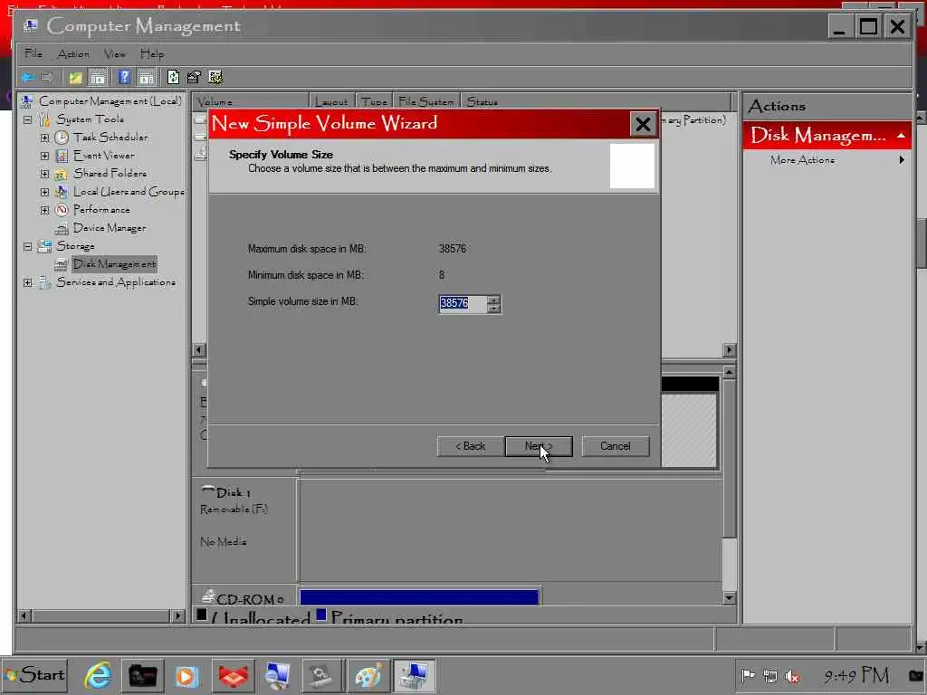
Task: Expand the Event Viewer node
Action: pyautogui.click(x=45, y=156)
